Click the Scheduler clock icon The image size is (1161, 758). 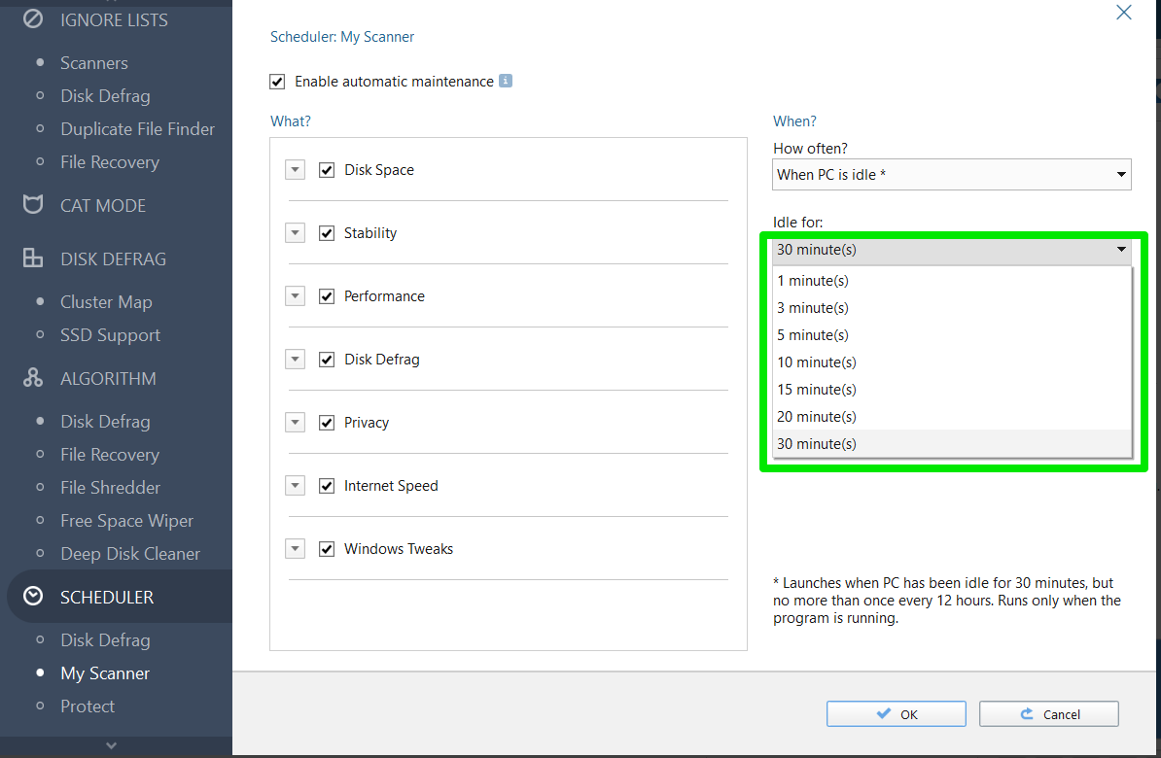coord(33,597)
